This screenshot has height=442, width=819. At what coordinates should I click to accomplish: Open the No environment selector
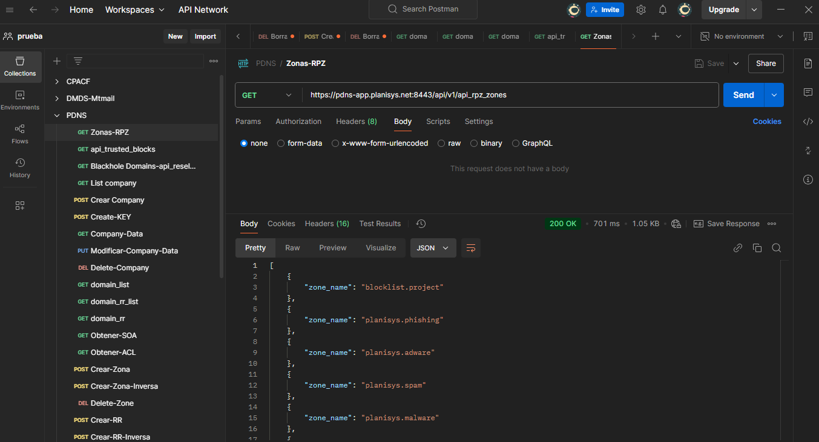click(x=743, y=36)
